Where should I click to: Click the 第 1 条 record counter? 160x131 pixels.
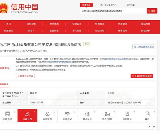(x=152, y=126)
